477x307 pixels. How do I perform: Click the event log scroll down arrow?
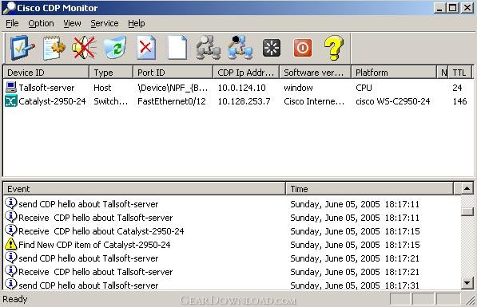(467, 283)
